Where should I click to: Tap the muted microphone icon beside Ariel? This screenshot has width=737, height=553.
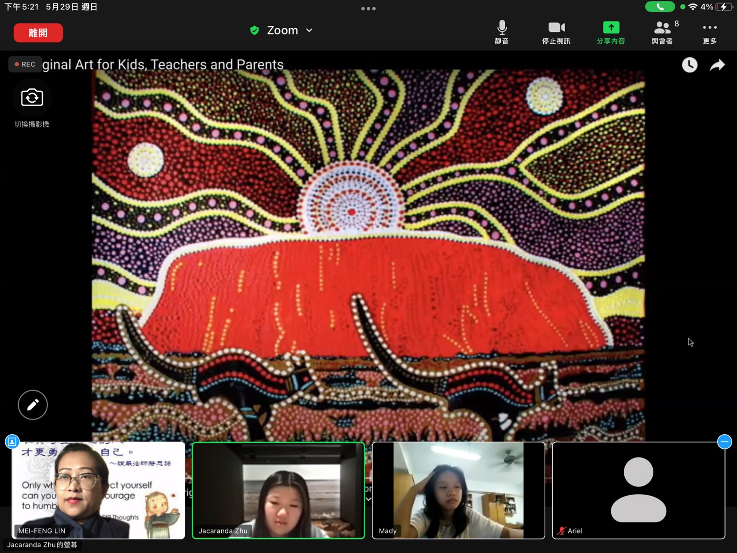[x=562, y=531]
